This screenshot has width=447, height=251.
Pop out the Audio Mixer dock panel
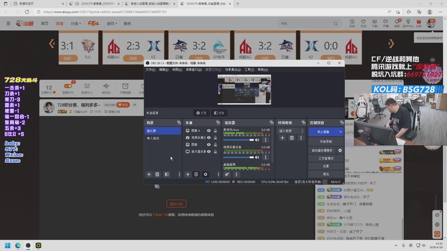pos(272,123)
